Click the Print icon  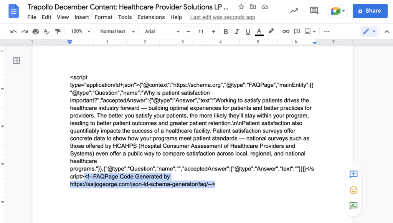[36, 31]
